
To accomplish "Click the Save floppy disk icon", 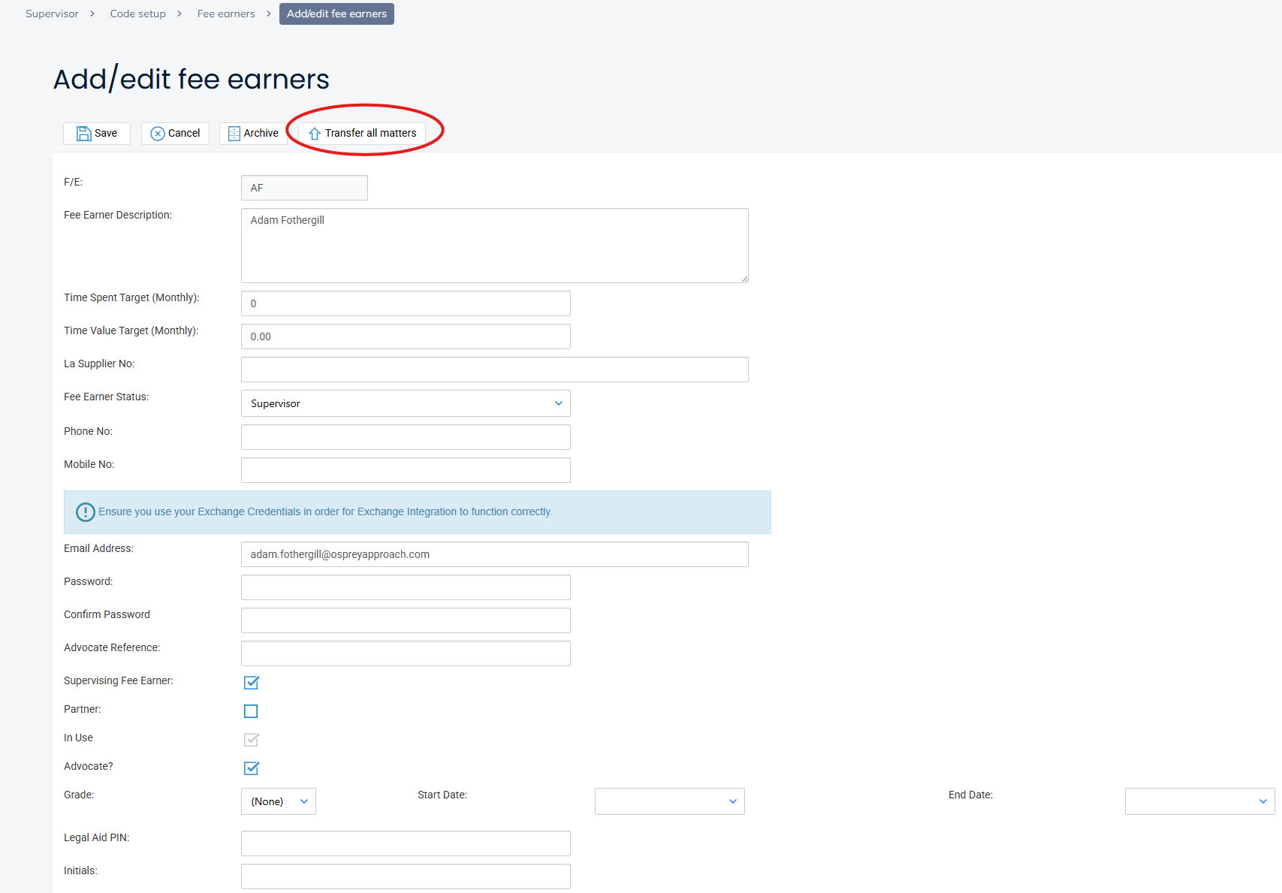I will tap(83, 134).
